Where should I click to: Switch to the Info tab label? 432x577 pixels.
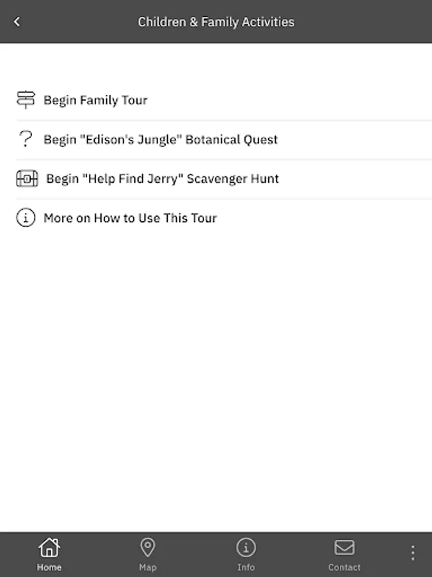[246, 567]
